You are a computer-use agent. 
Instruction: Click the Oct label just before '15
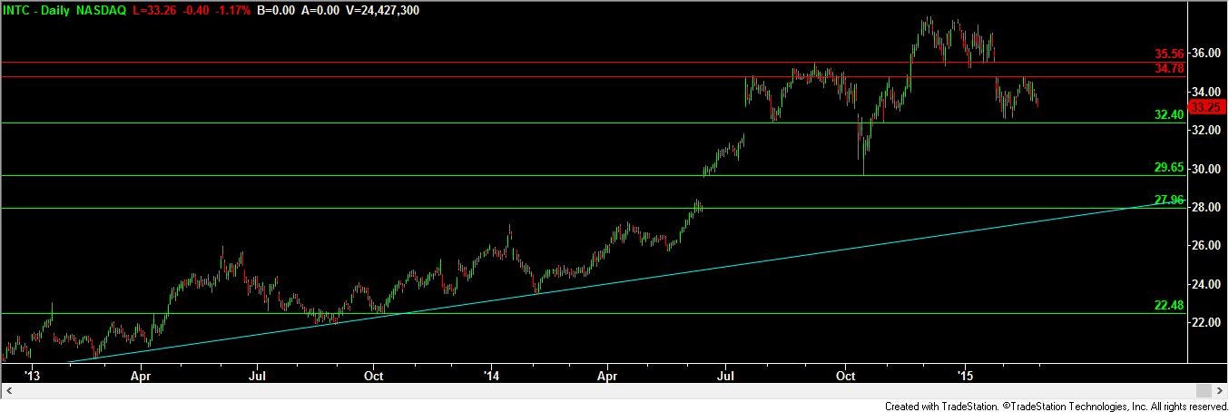pyautogui.click(x=846, y=374)
